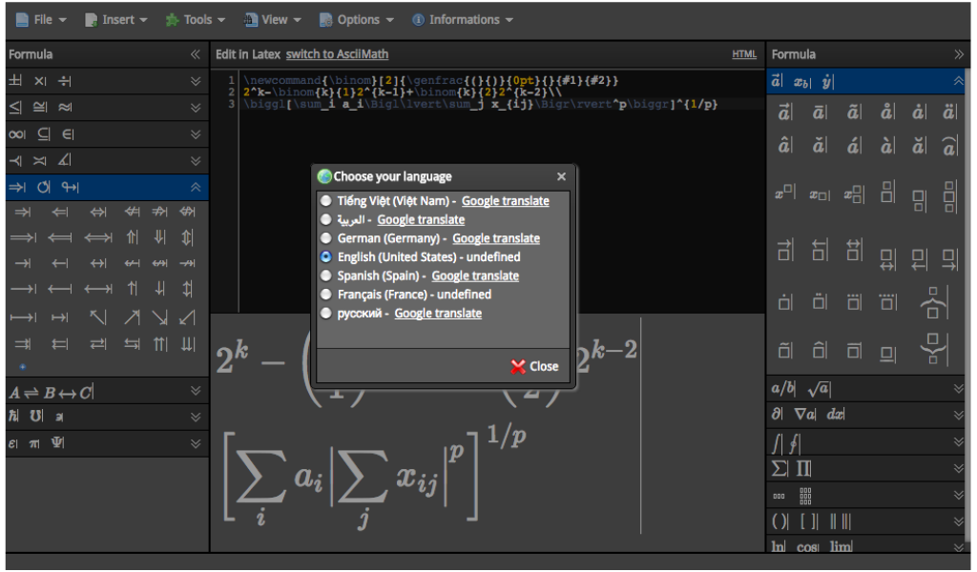The height and width of the screenshot is (572, 977).
Task: Select the cos function template
Action: point(804,546)
